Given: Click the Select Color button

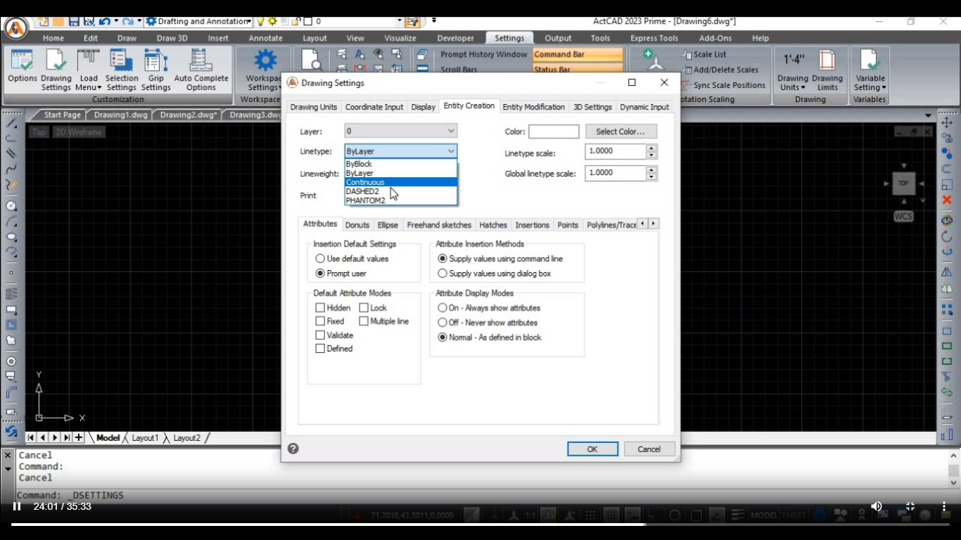Looking at the screenshot, I should [x=620, y=131].
